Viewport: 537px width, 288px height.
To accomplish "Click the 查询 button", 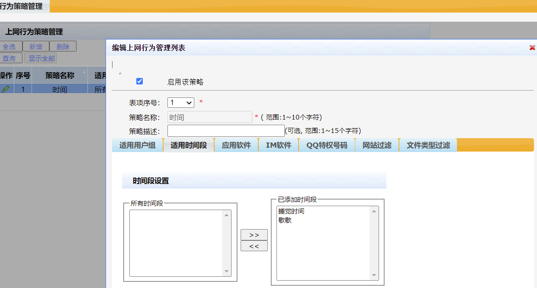I will coord(11,58).
